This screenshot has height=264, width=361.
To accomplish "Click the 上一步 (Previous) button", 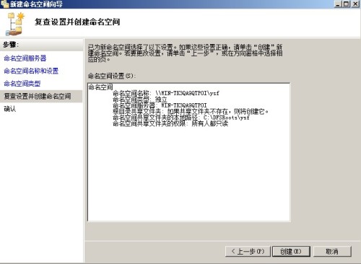I will coord(248,251).
